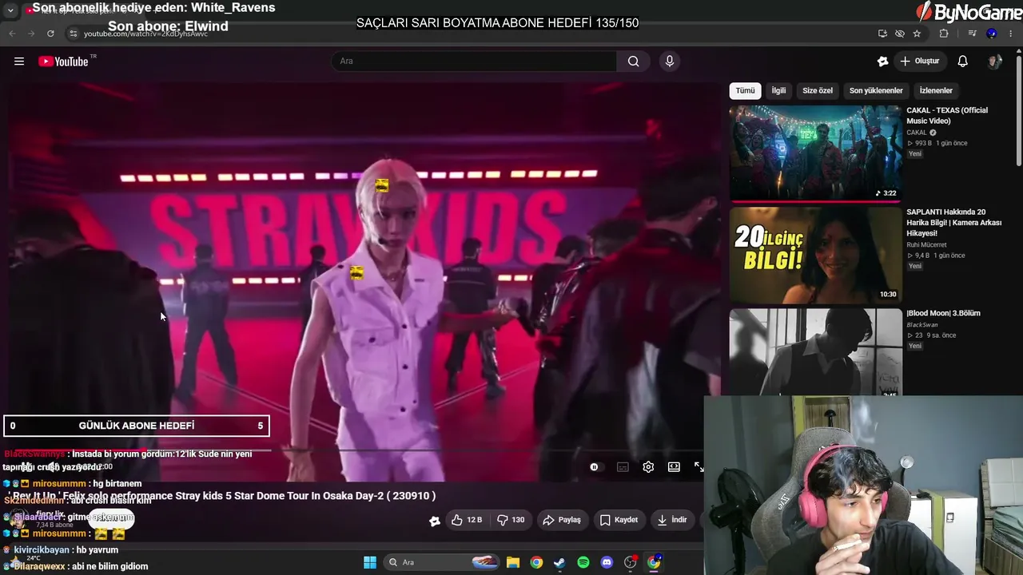Open the Windows Start menu
This screenshot has height=575, width=1023.
pos(370,562)
